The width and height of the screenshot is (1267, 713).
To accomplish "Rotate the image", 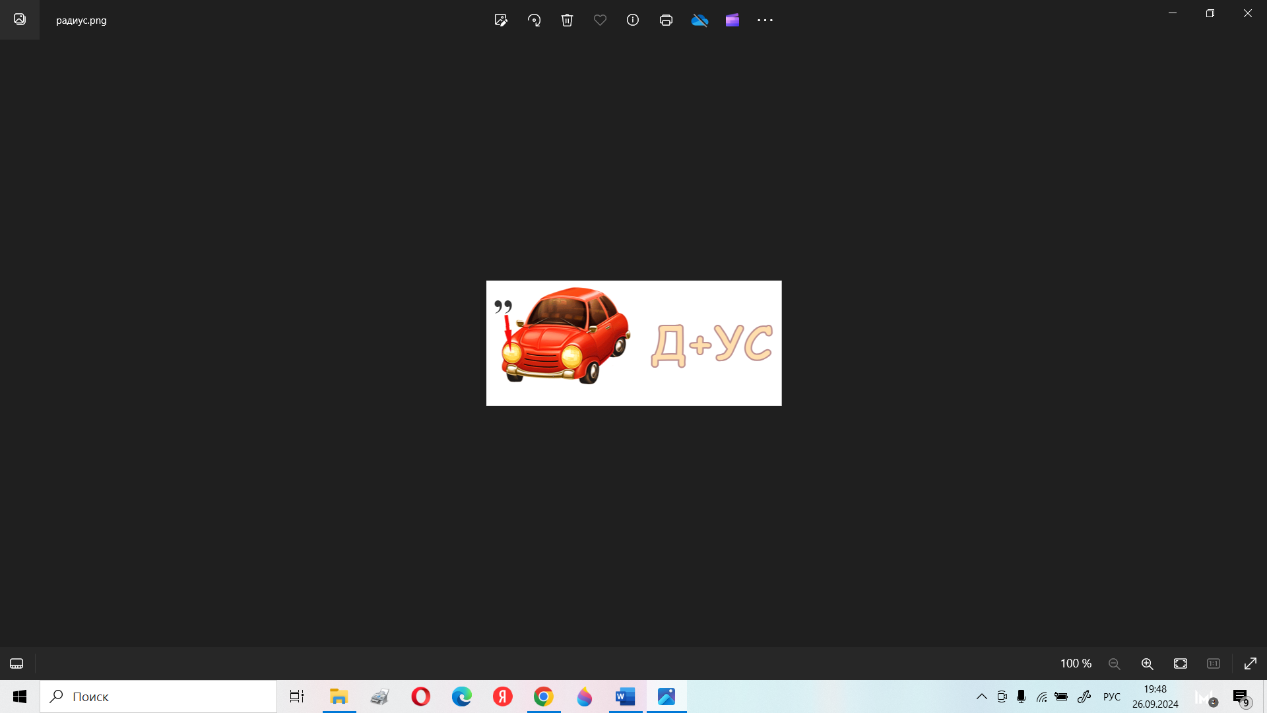I will (534, 20).
